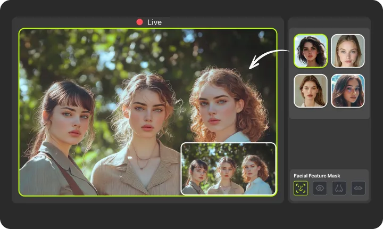383x229 pixels.
Task: Click the "Facial Feature Mask" heading
Action: coord(317,176)
